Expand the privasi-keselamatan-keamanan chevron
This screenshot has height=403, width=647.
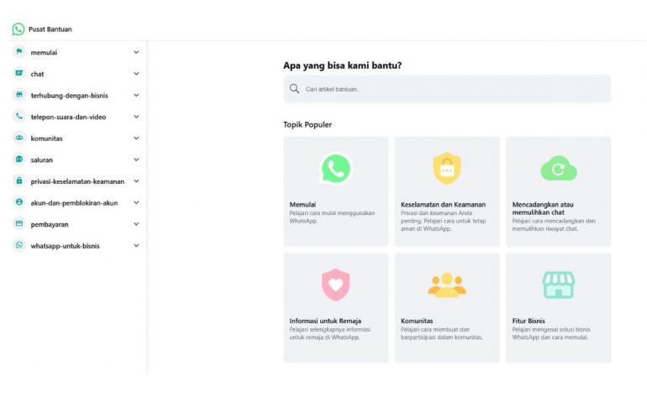coord(136,181)
